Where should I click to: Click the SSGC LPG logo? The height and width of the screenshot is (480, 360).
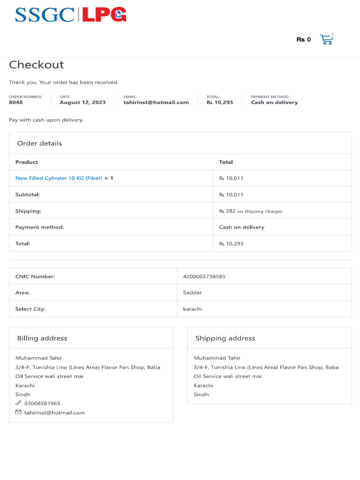click(71, 15)
